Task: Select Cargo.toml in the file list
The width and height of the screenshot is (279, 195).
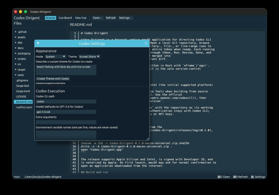Action: pyautogui.click(x=23, y=91)
